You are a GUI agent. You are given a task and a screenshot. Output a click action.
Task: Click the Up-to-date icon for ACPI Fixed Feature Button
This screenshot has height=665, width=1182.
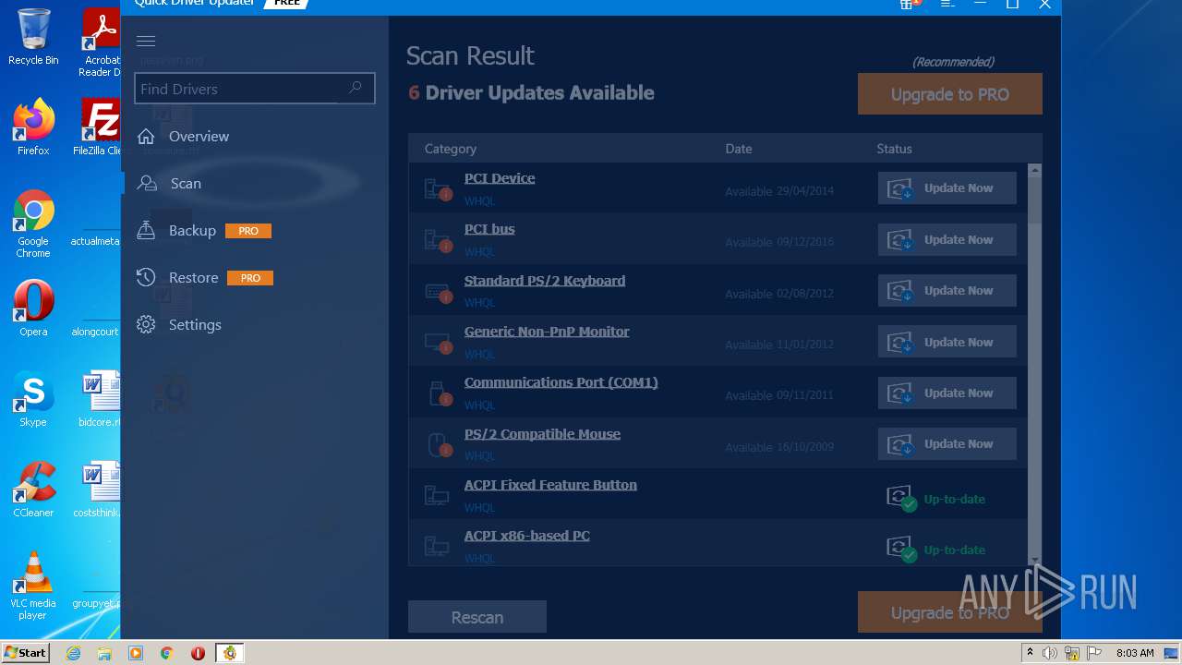point(900,499)
